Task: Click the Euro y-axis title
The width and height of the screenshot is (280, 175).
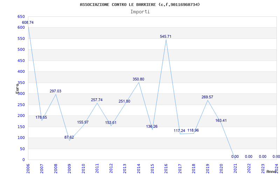Action: click(17, 89)
